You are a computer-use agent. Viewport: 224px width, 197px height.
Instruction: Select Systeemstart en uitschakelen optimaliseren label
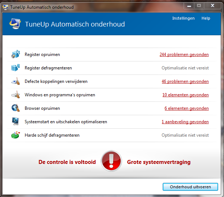click(x=66, y=122)
